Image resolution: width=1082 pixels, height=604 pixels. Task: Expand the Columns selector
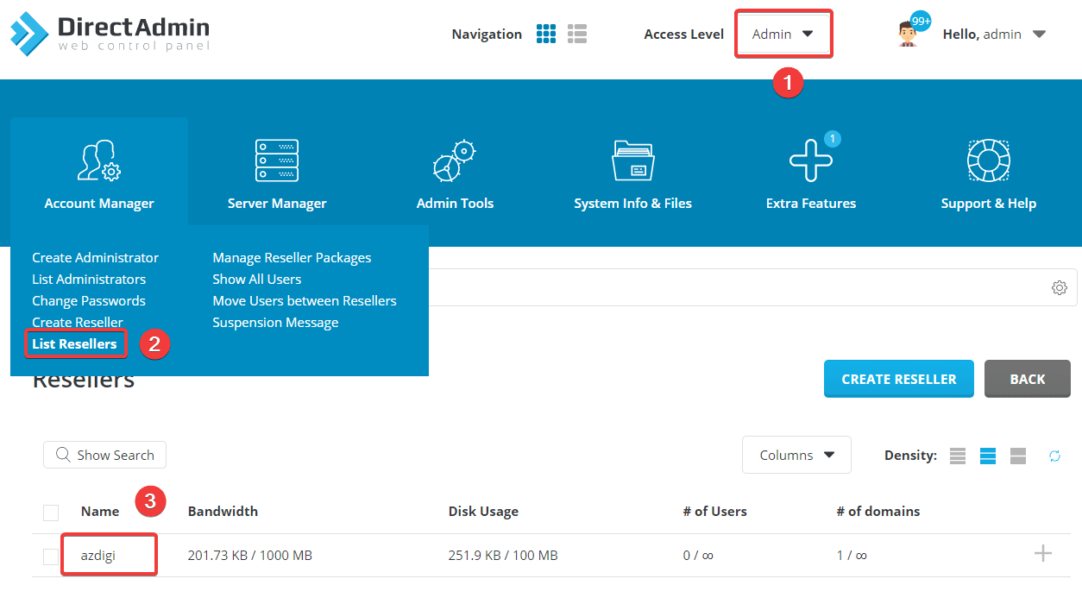(x=796, y=455)
